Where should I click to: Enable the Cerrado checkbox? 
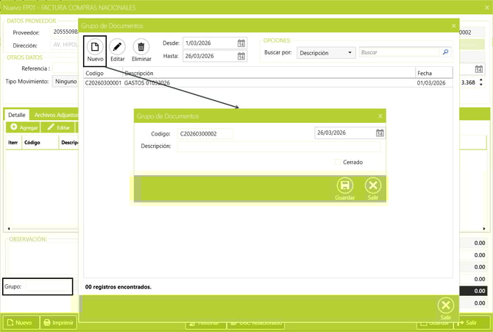[338, 162]
